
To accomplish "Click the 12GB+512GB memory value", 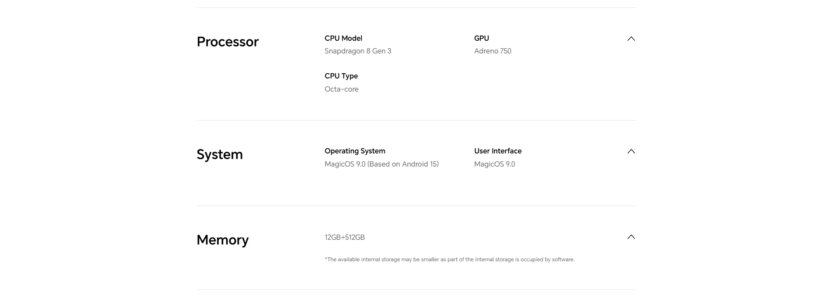I will [345, 237].
